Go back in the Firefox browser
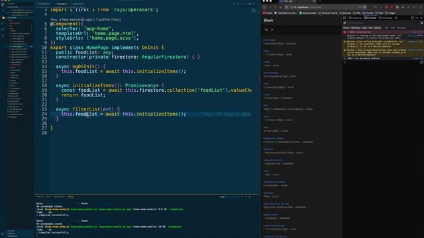 click(264, 7)
